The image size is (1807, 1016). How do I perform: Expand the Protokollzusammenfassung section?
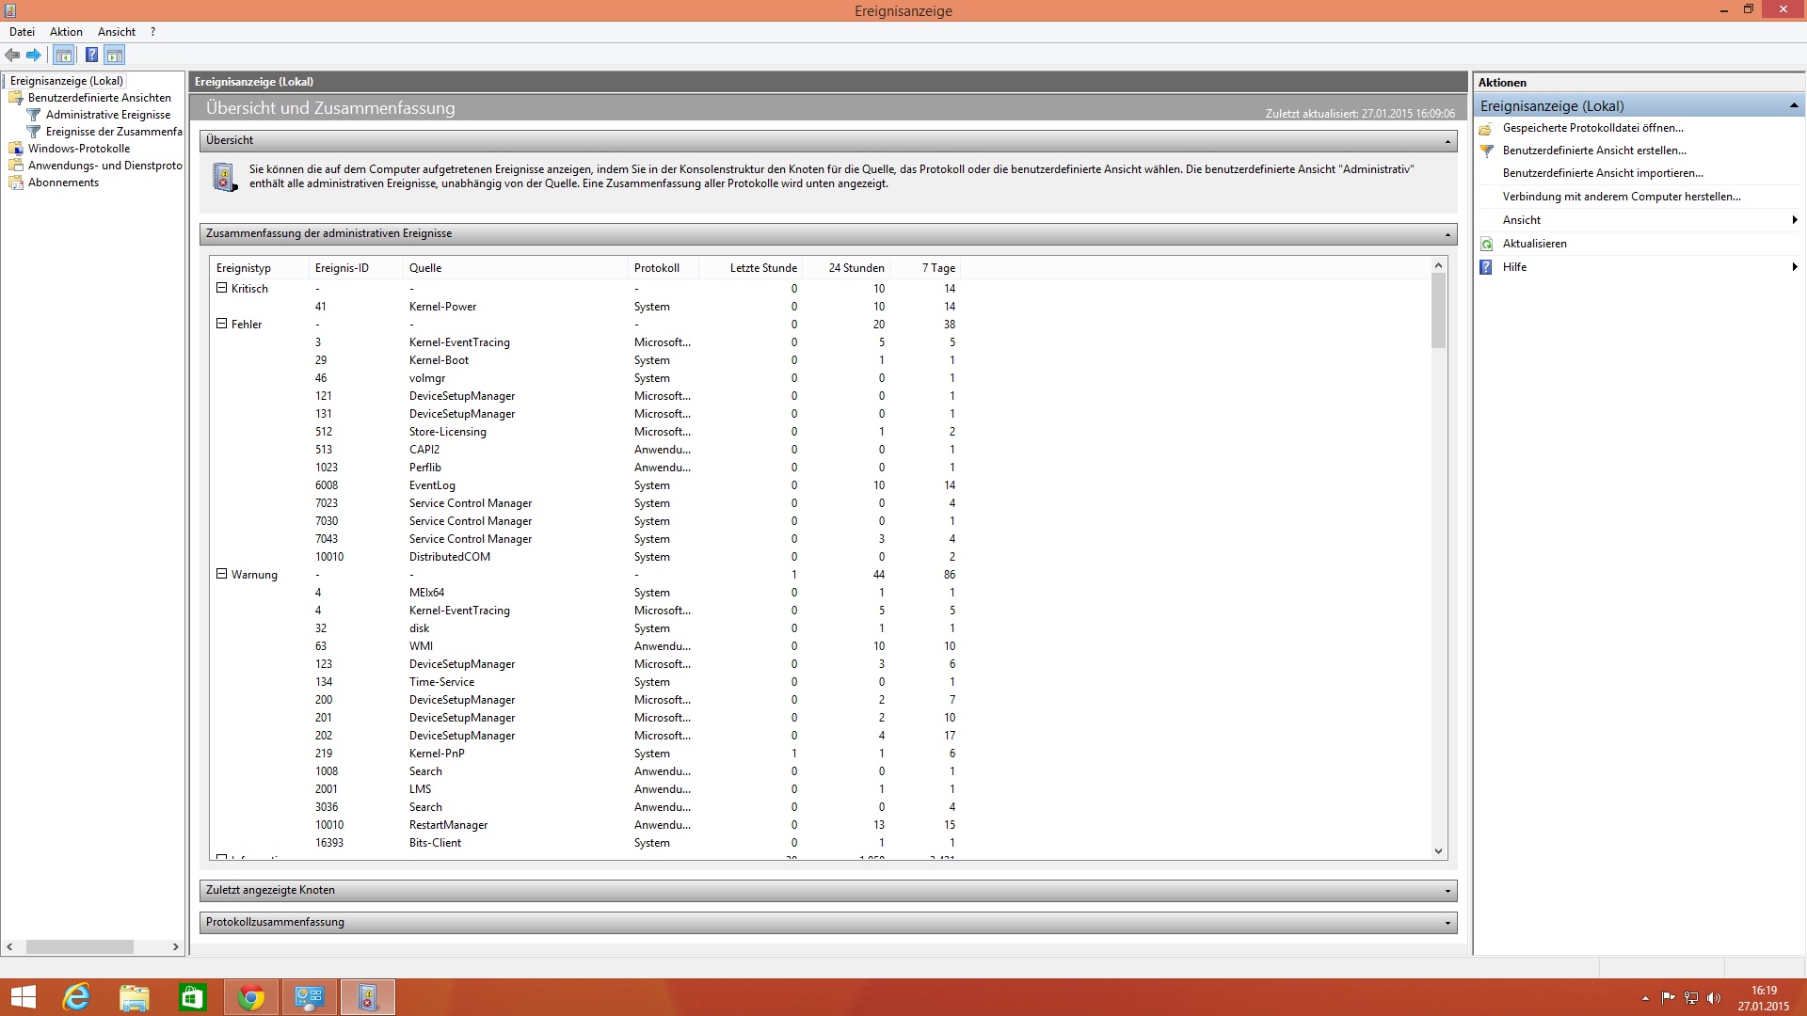(1447, 923)
